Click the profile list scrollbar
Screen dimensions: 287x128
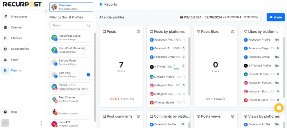tap(95, 77)
